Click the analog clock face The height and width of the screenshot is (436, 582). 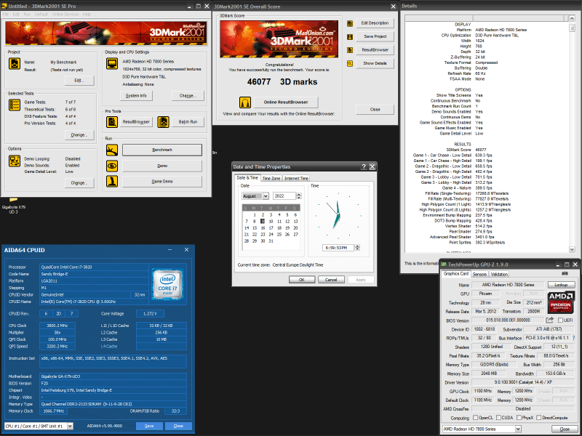pos(338,215)
